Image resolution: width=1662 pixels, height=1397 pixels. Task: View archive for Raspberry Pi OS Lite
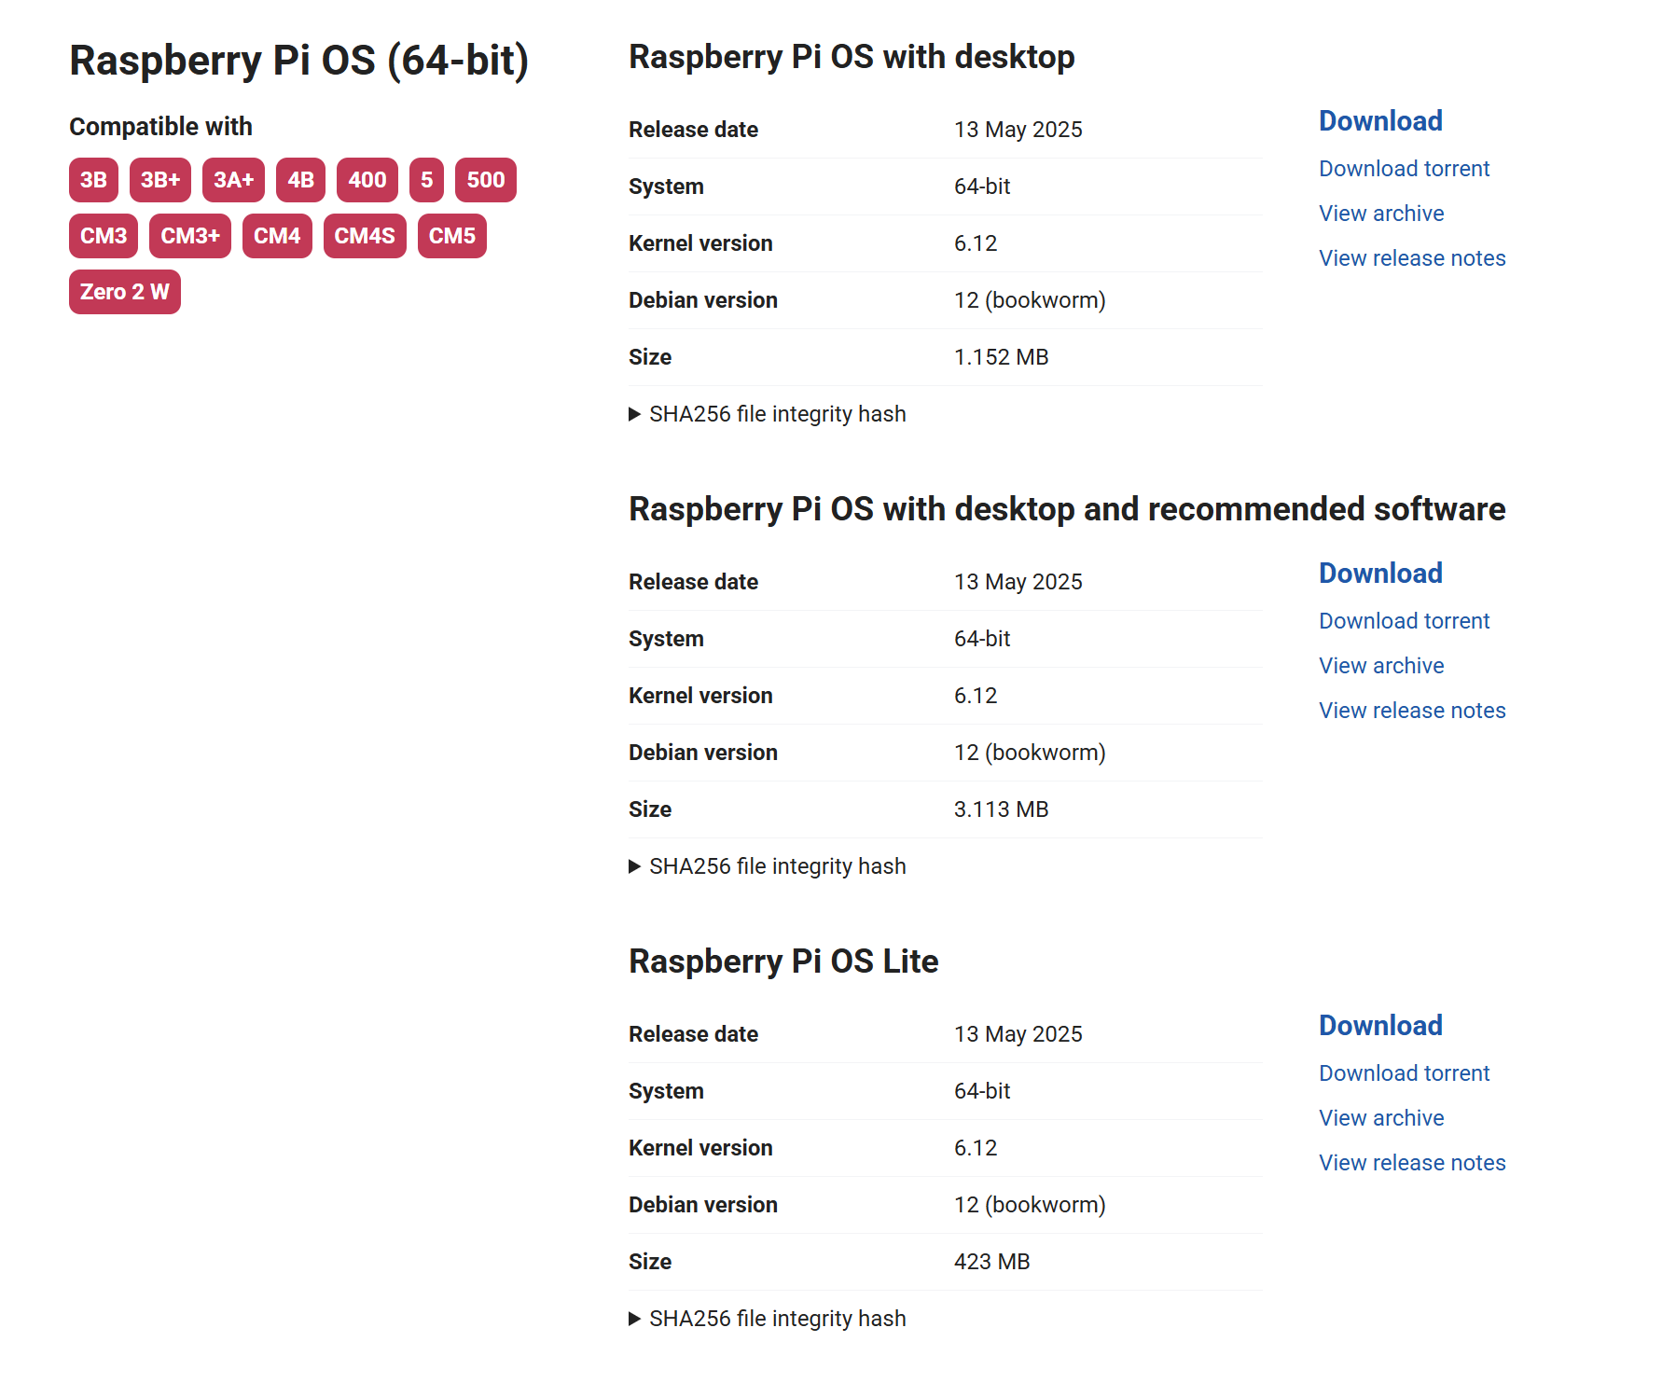coord(1380,1118)
